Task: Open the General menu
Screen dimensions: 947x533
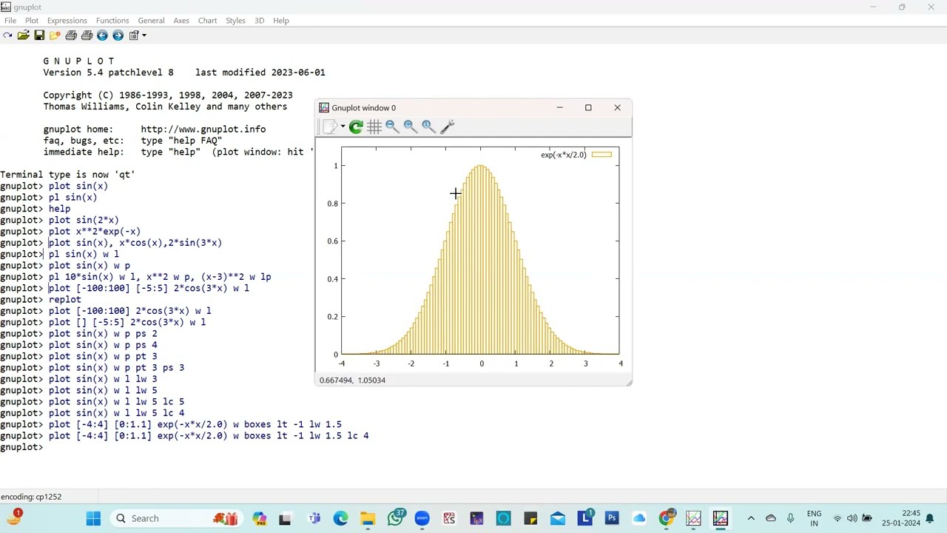Action: (x=151, y=21)
